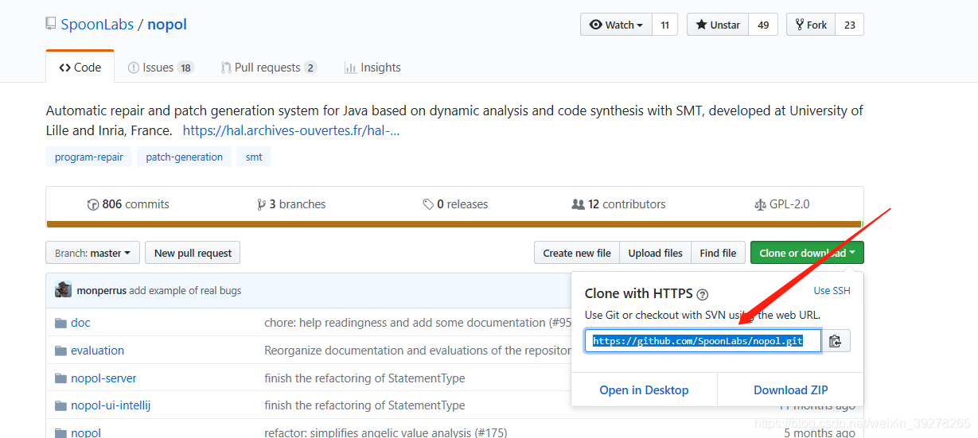Switch to the Insights tab
978x438 pixels.
click(372, 68)
